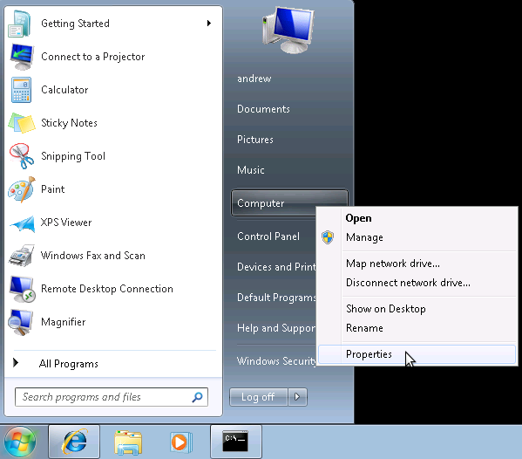The image size is (522, 459).
Task: Click the magnifying glass search icon
Action: pos(197,397)
